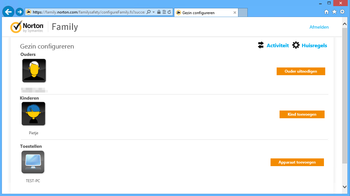This screenshot has width=350, height=196.
Task: Click the Norton checkmark logo
Action: coord(16,27)
